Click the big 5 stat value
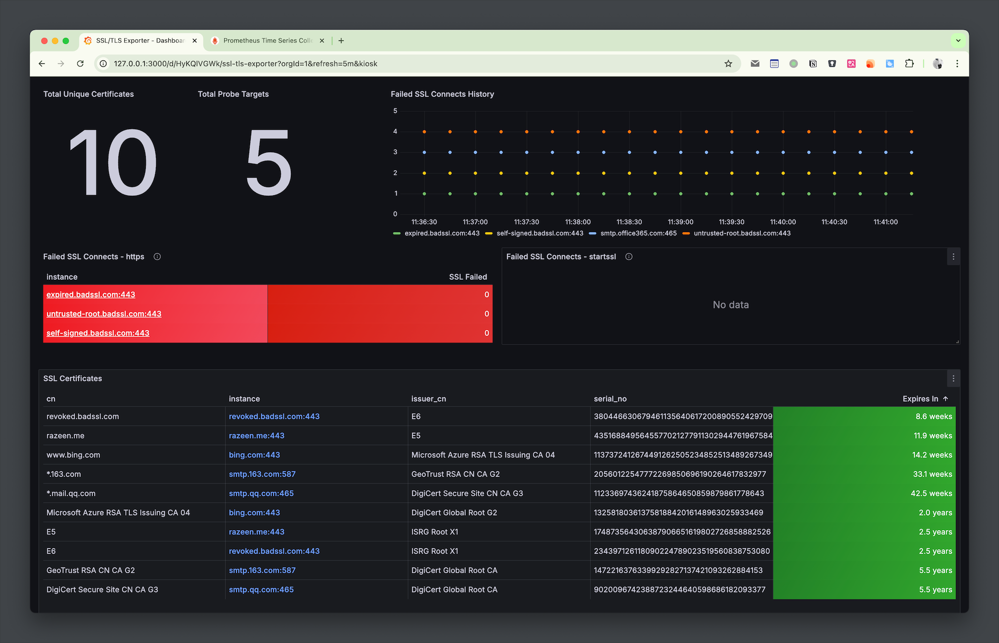The height and width of the screenshot is (643, 999). [x=269, y=162]
